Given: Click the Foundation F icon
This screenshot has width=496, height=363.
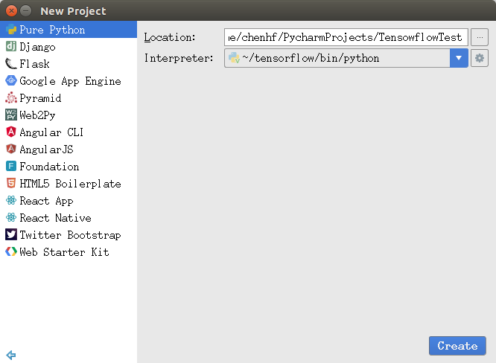Looking at the screenshot, I should (x=11, y=166).
